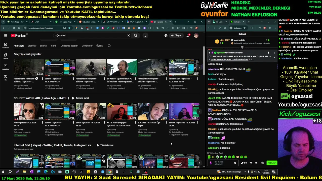Open the YouTube account avatar menu

[x=196, y=35]
